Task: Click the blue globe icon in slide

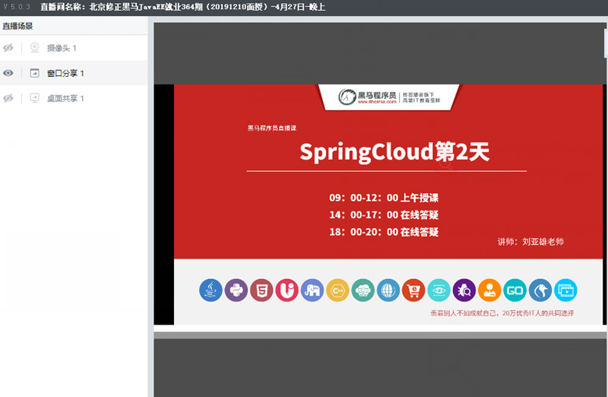Action: (388, 291)
